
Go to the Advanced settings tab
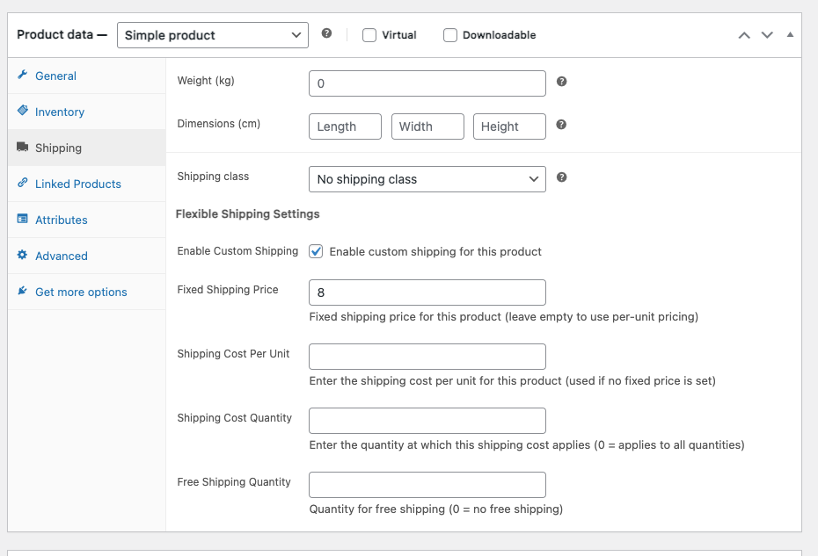[x=61, y=256]
